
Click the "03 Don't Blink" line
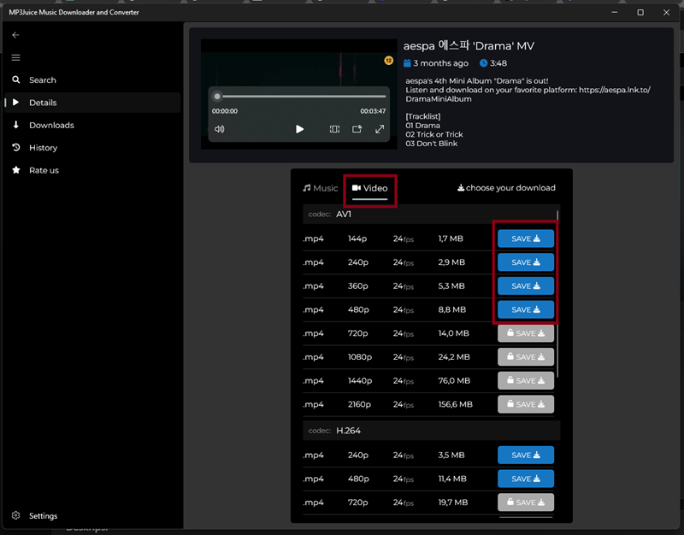click(x=432, y=144)
